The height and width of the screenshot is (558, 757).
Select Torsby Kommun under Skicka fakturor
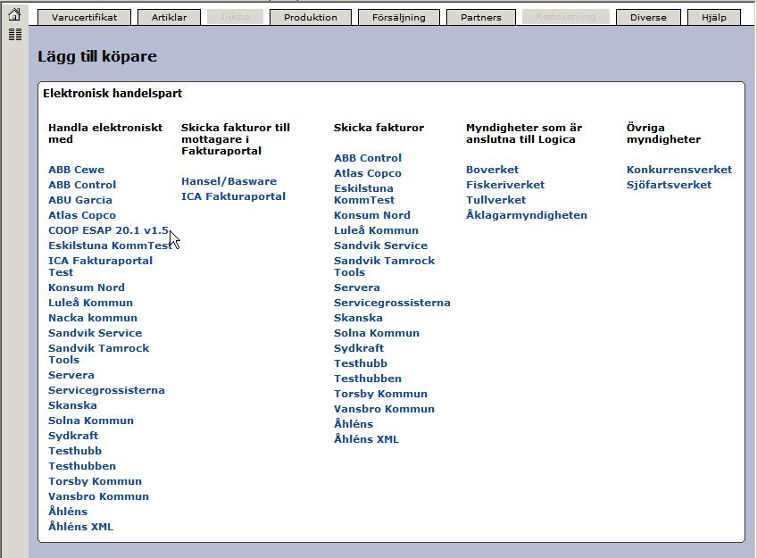tap(381, 394)
